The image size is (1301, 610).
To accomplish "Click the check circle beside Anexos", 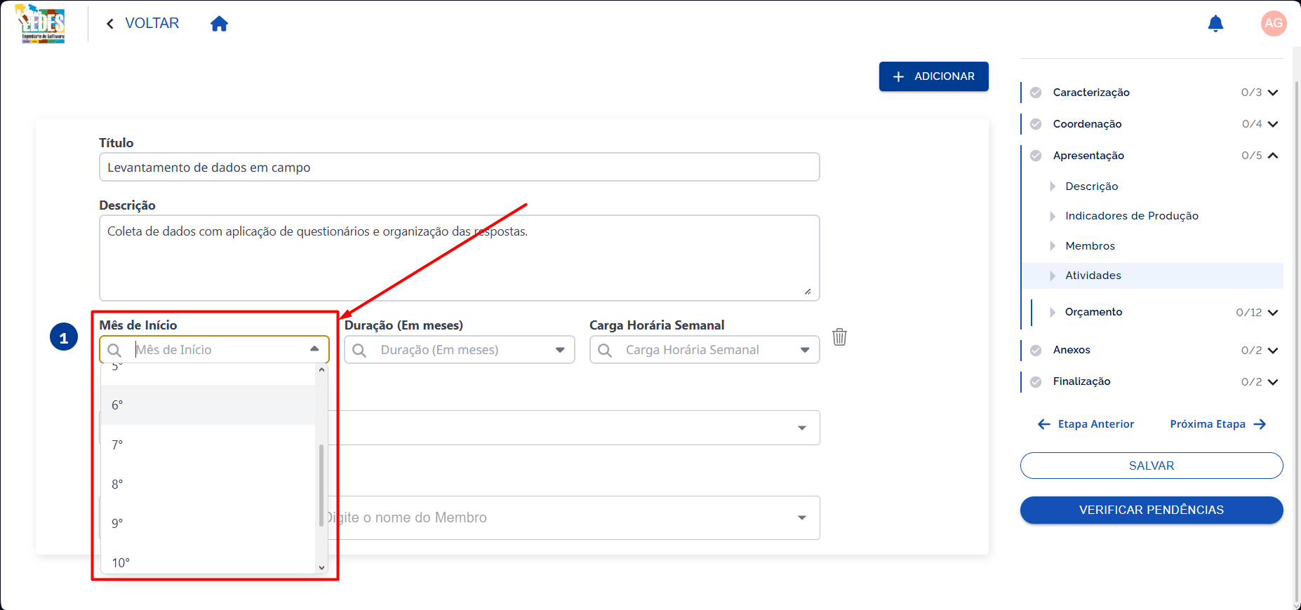I will tap(1036, 351).
